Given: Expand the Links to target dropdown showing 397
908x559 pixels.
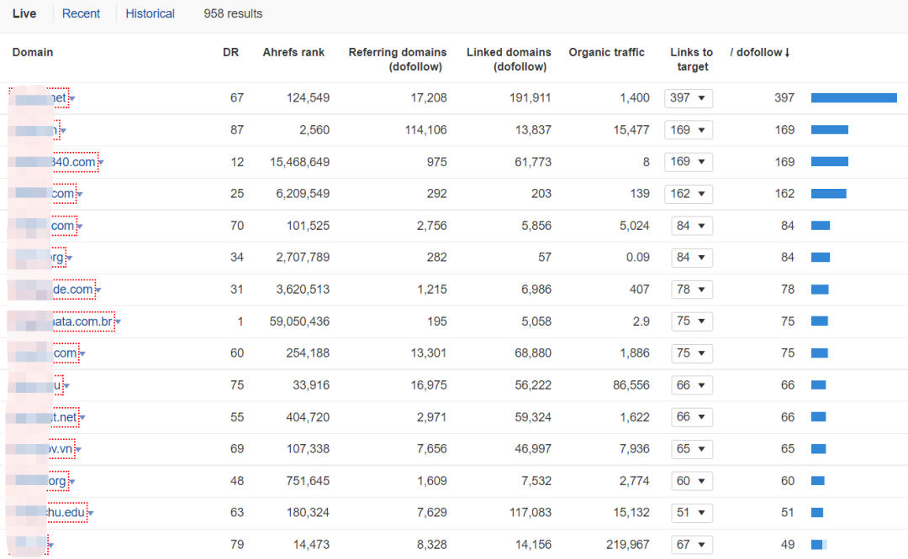Looking at the screenshot, I should pos(688,98).
